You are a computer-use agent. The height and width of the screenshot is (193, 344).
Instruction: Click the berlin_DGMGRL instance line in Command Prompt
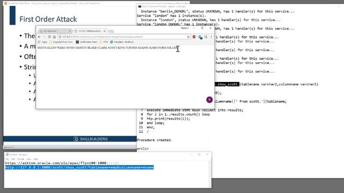click(x=217, y=11)
